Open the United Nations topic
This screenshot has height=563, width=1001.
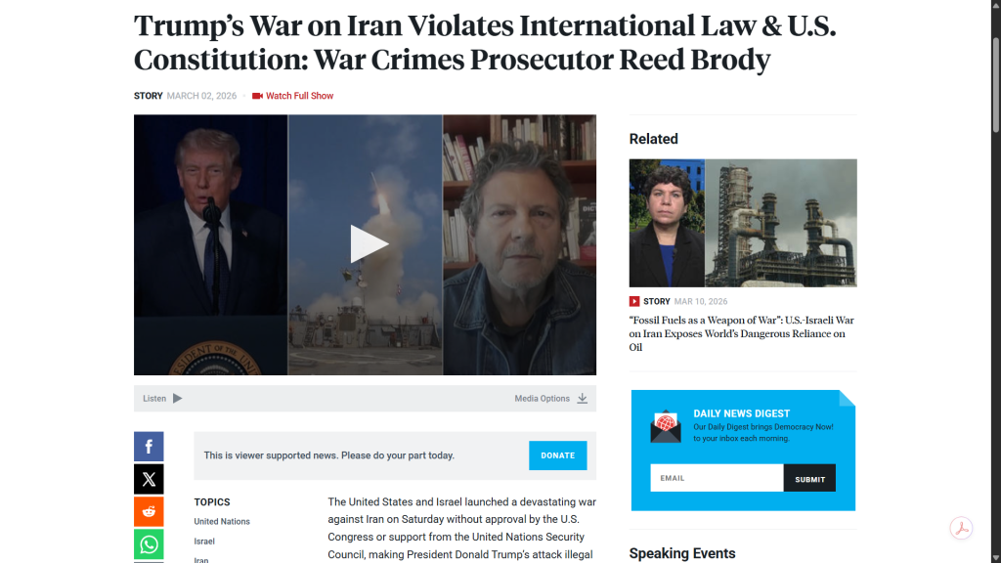click(222, 522)
